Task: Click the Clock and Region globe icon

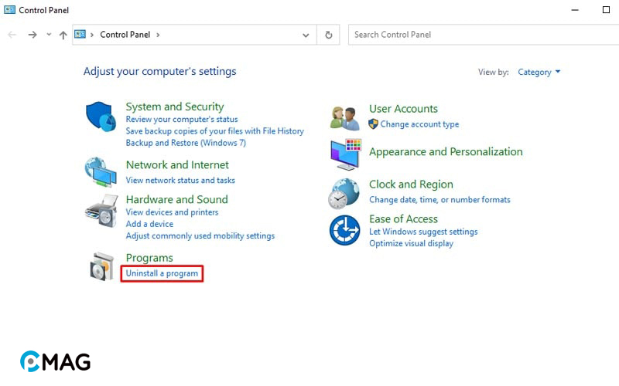Action: pos(344,193)
